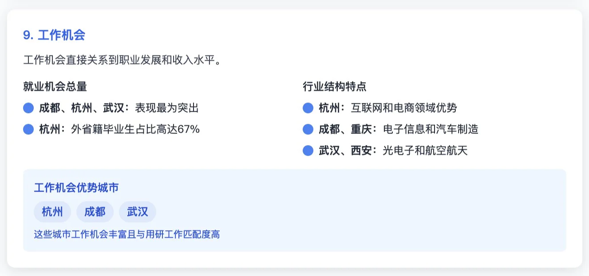Click text 电子信息和汽车制造

[431, 129]
